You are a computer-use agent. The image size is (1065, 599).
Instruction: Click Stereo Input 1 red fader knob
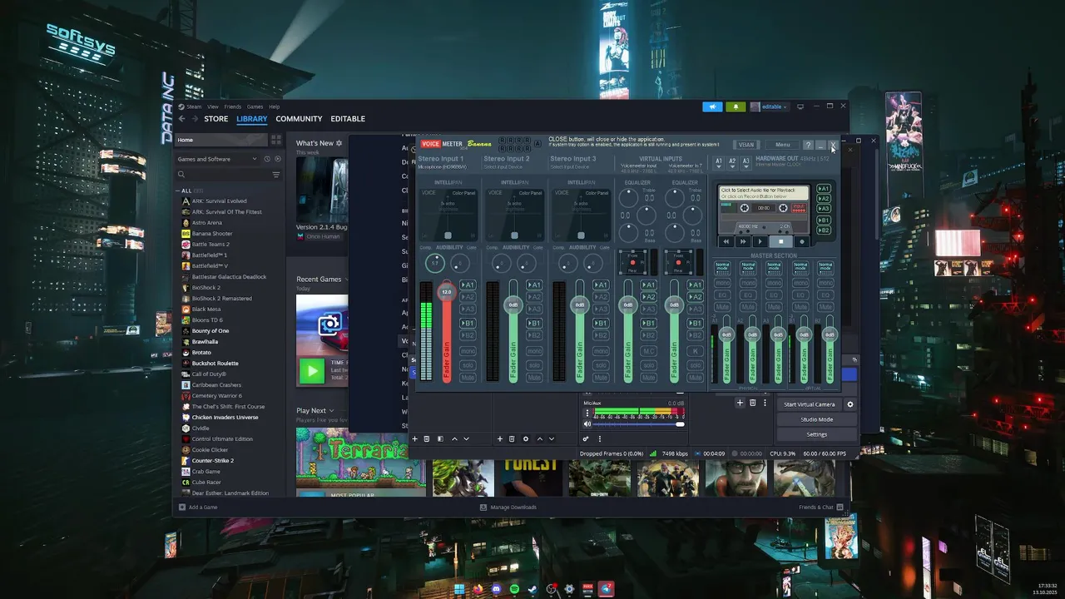click(x=447, y=292)
